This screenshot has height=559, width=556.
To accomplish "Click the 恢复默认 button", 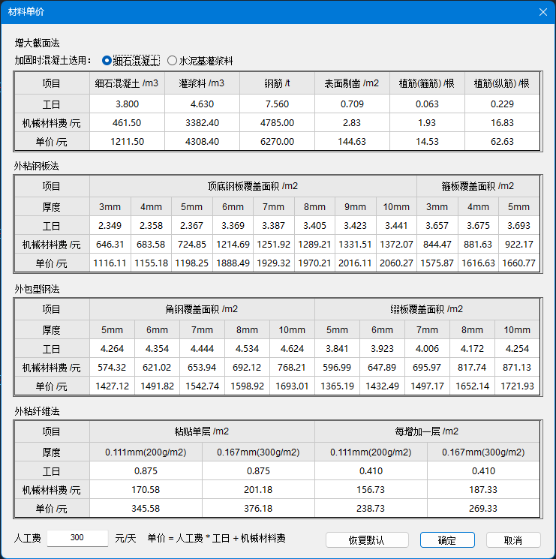I will (367, 540).
